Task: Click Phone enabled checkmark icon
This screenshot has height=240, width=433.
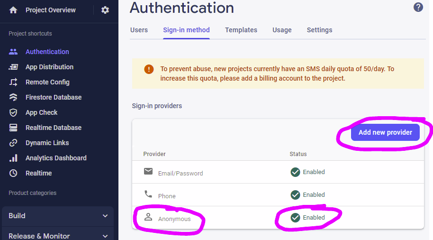Action: [x=295, y=195]
